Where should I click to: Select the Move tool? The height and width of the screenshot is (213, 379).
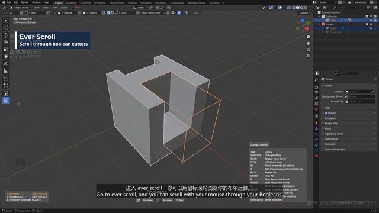pos(6,35)
